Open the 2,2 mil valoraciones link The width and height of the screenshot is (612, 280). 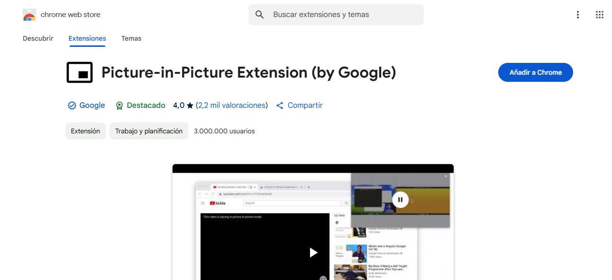pyautogui.click(x=232, y=105)
